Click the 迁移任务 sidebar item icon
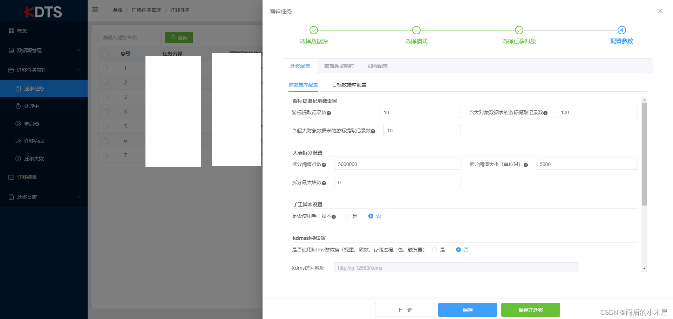Image resolution: width=673 pixels, height=319 pixels. [18, 89]
